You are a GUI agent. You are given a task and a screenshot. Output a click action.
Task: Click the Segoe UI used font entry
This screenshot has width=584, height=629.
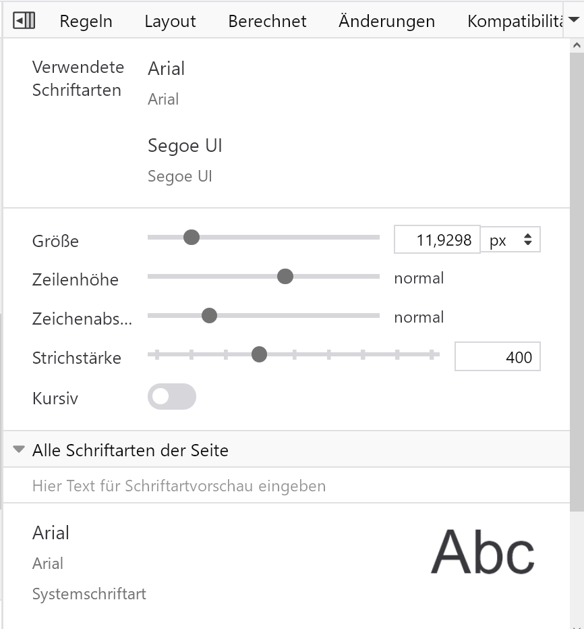185,146
